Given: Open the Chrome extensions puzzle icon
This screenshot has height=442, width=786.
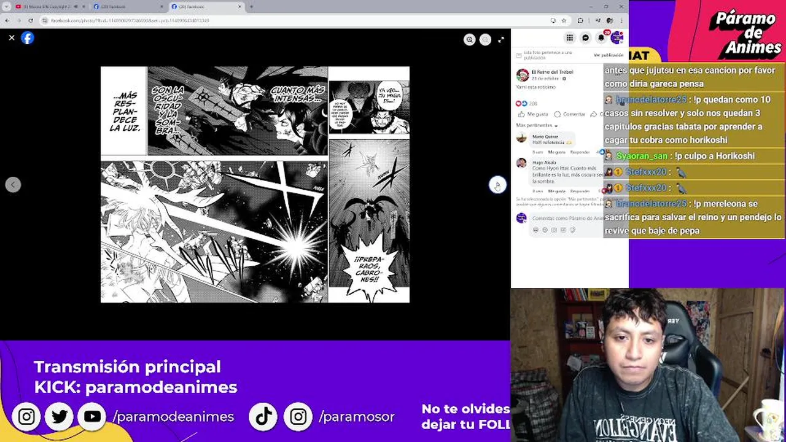Looking at the screenshot, I should click(x=580, y=20).
